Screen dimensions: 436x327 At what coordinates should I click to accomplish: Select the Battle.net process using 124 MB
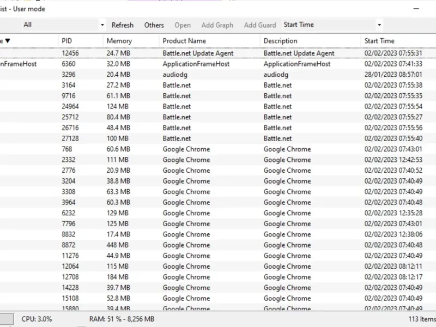click(218, 106)
